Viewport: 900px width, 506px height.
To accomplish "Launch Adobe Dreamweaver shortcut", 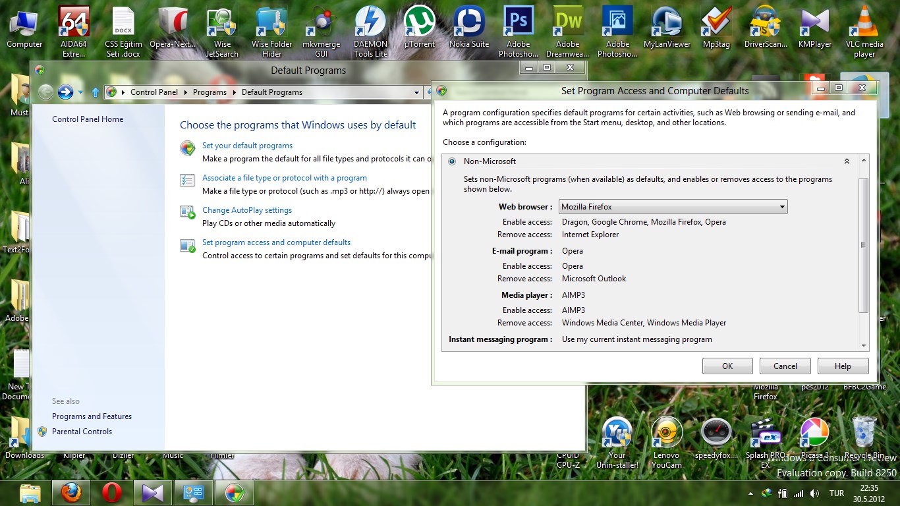I will (568, 31).
